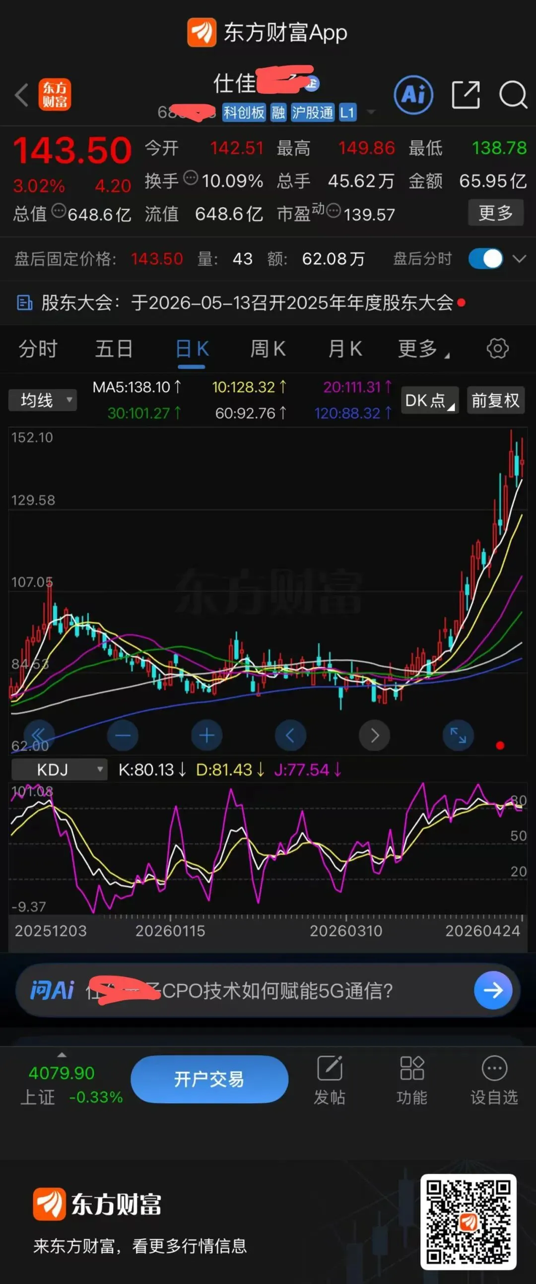Select the 日K tab
The height and width of the screenshot is (1284, 536).
(x=192, y=348)
